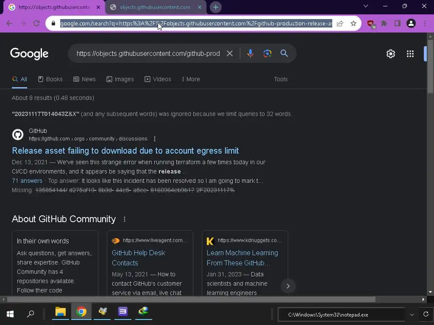This screenshot has width=434, height=325.
Task: Open the purple list app in taskbar
Action: pos(122,312)
